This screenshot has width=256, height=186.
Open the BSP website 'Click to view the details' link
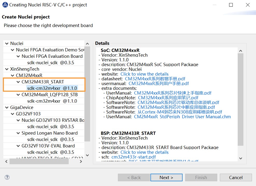[x=145, y=152]
